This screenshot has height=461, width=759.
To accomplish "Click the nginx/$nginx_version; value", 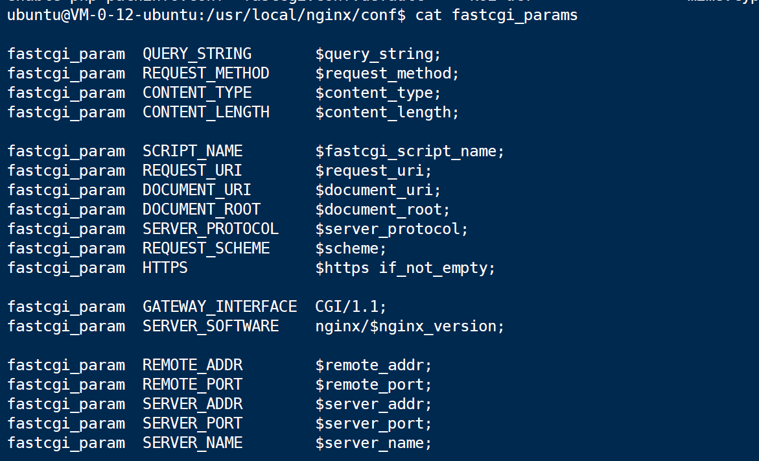I will [x=410, y=326].
